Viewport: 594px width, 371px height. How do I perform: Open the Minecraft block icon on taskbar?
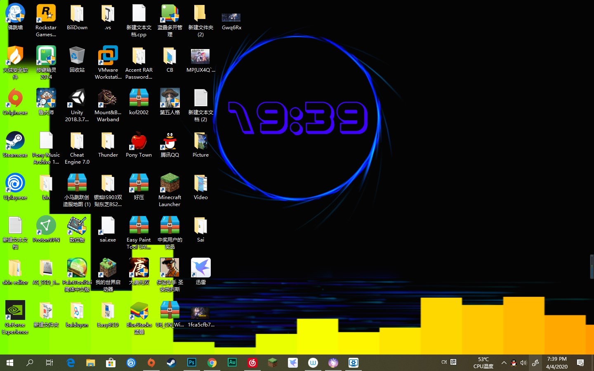[x=273, y=363]
